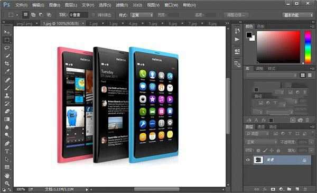Select the Brush tool
The image size is (317, 193).
pyautogui.click(x=7, y=88)
